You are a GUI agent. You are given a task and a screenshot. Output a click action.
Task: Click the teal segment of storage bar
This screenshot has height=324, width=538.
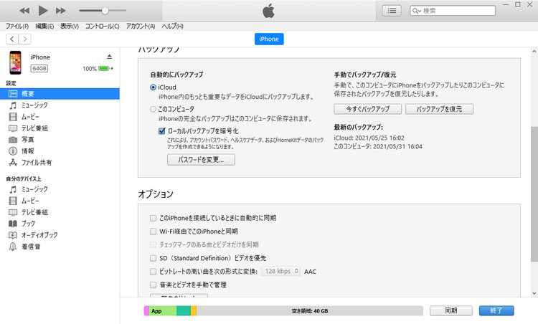(x=184, y=311)
